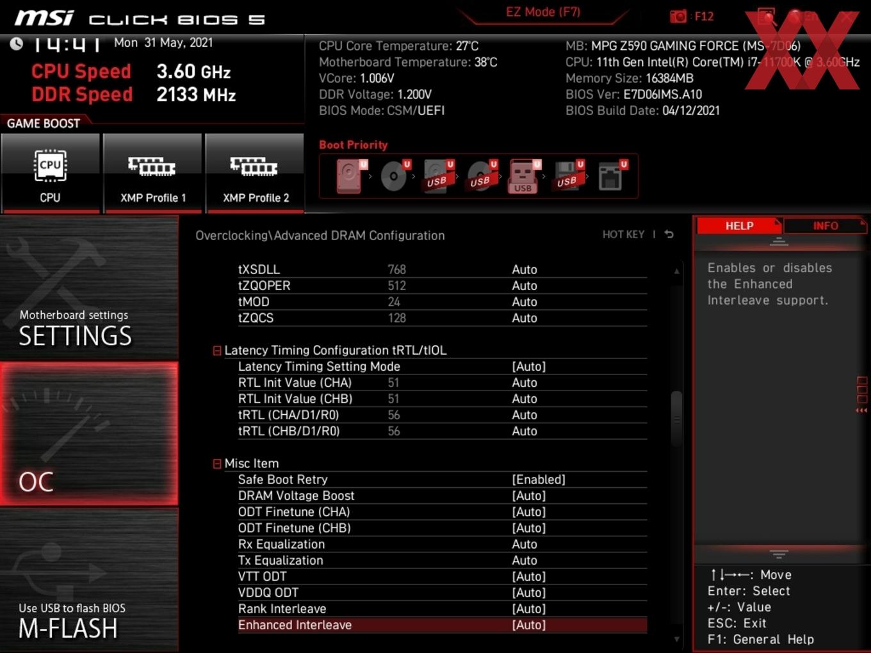871x653 pixels.
Task: Switch to the INFO tab
Action: point(826,225)
